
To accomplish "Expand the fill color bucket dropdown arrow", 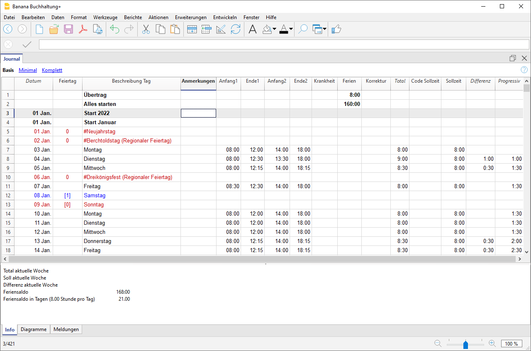I will tap(274, 29).
